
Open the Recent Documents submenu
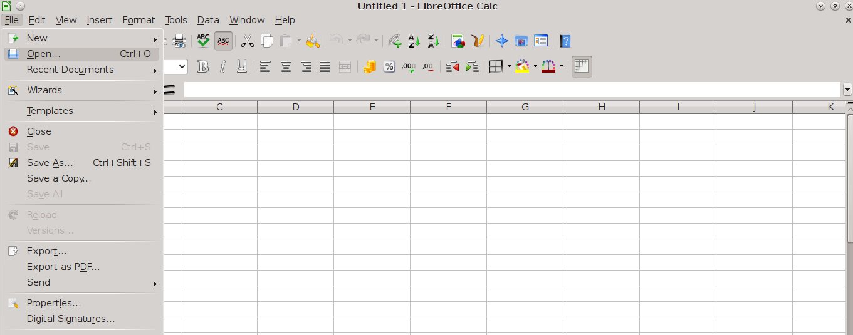coord(70,70)
